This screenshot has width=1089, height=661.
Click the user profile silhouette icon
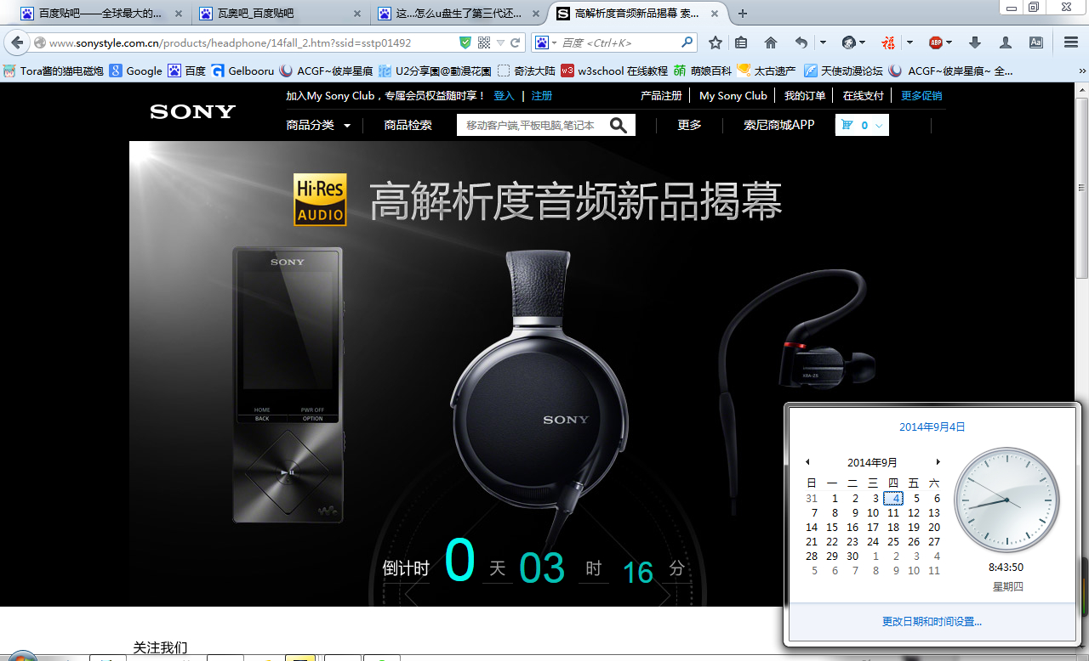click(x=1006, y=42)
